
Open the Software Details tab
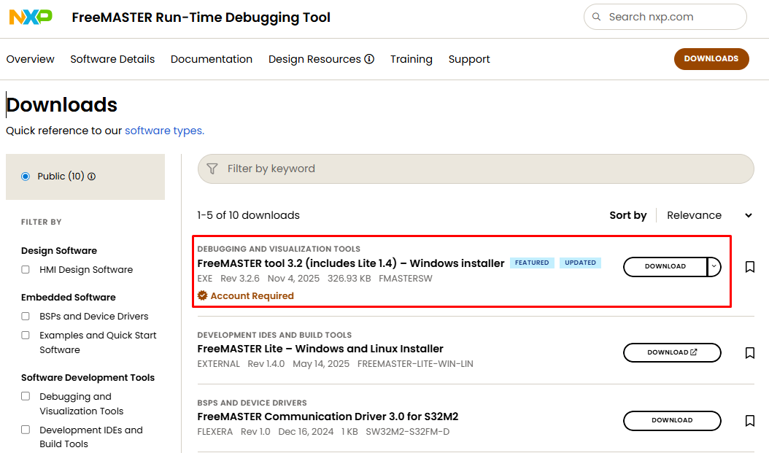point(112,59)
